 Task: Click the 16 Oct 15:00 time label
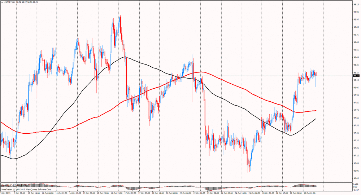(x=116, y=193)
